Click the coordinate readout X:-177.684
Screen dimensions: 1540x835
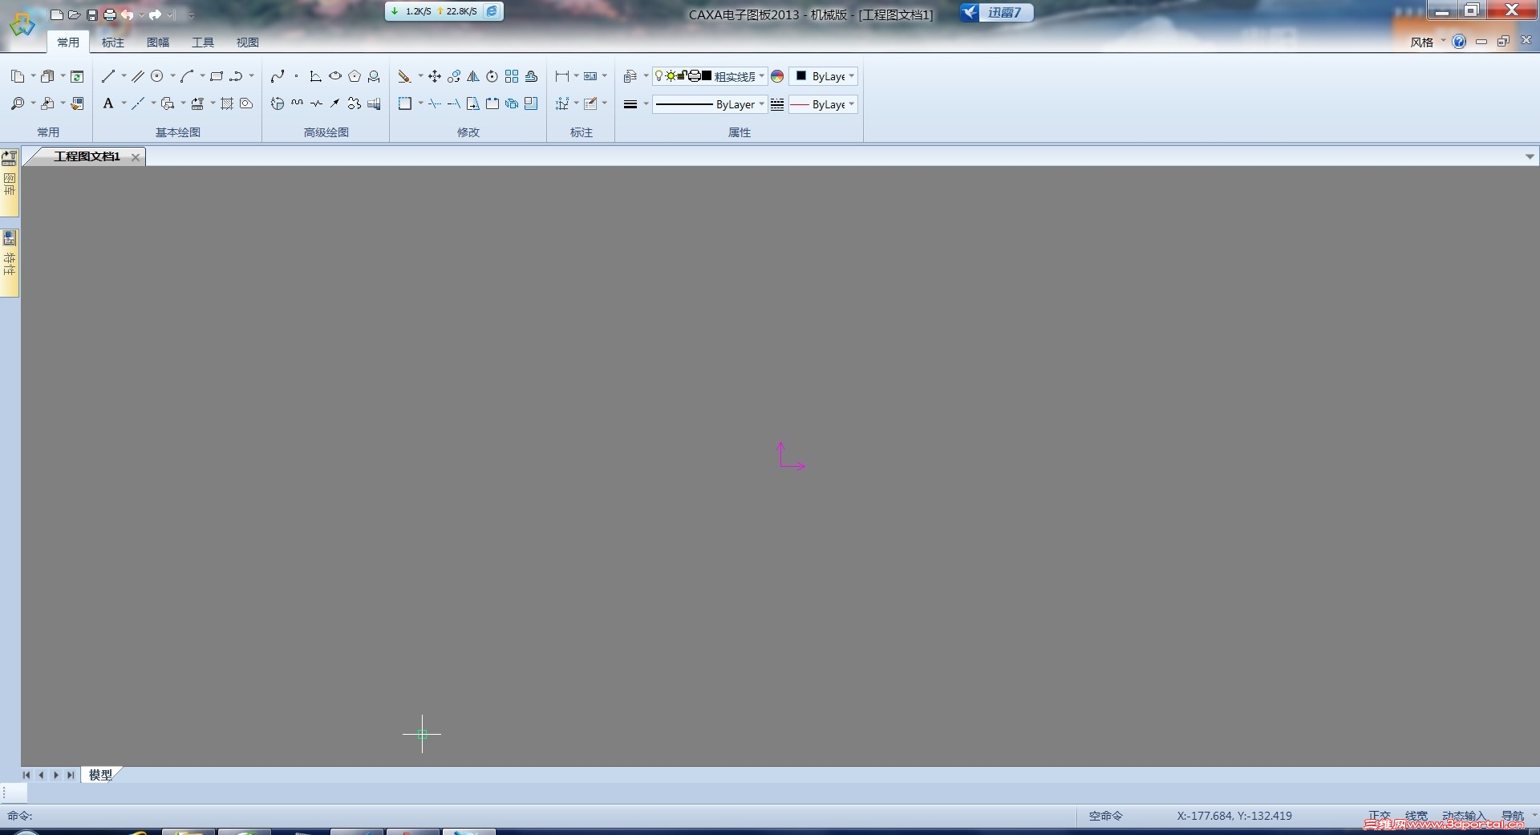(1234, 816)
